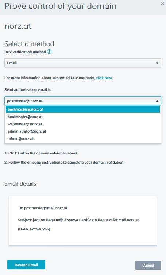Expand the DCV verification method dropdown arrow
The width and height of the screenshot is (166, 275).
[157, 63]
